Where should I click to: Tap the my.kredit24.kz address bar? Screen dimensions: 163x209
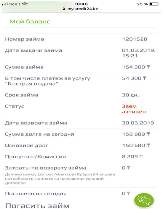coord(80,9)
